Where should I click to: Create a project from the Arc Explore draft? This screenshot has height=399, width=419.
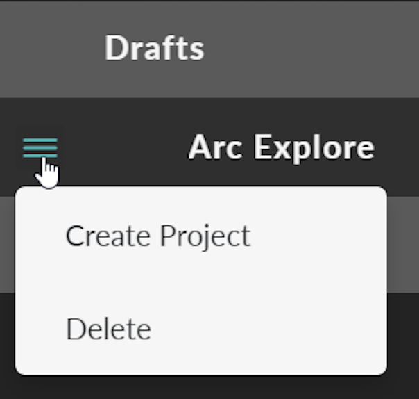158,236
